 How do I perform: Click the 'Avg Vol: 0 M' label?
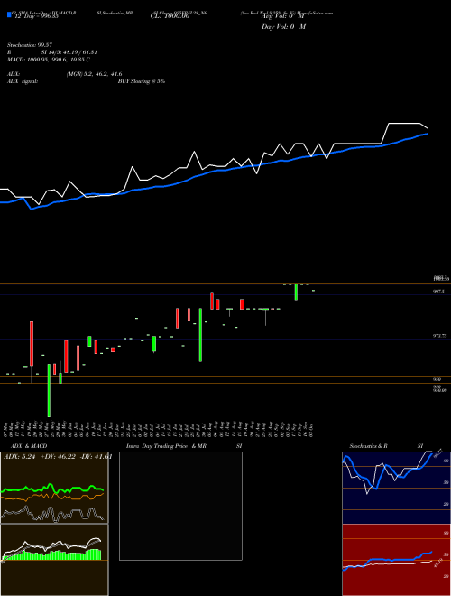(x=283, y=16)
